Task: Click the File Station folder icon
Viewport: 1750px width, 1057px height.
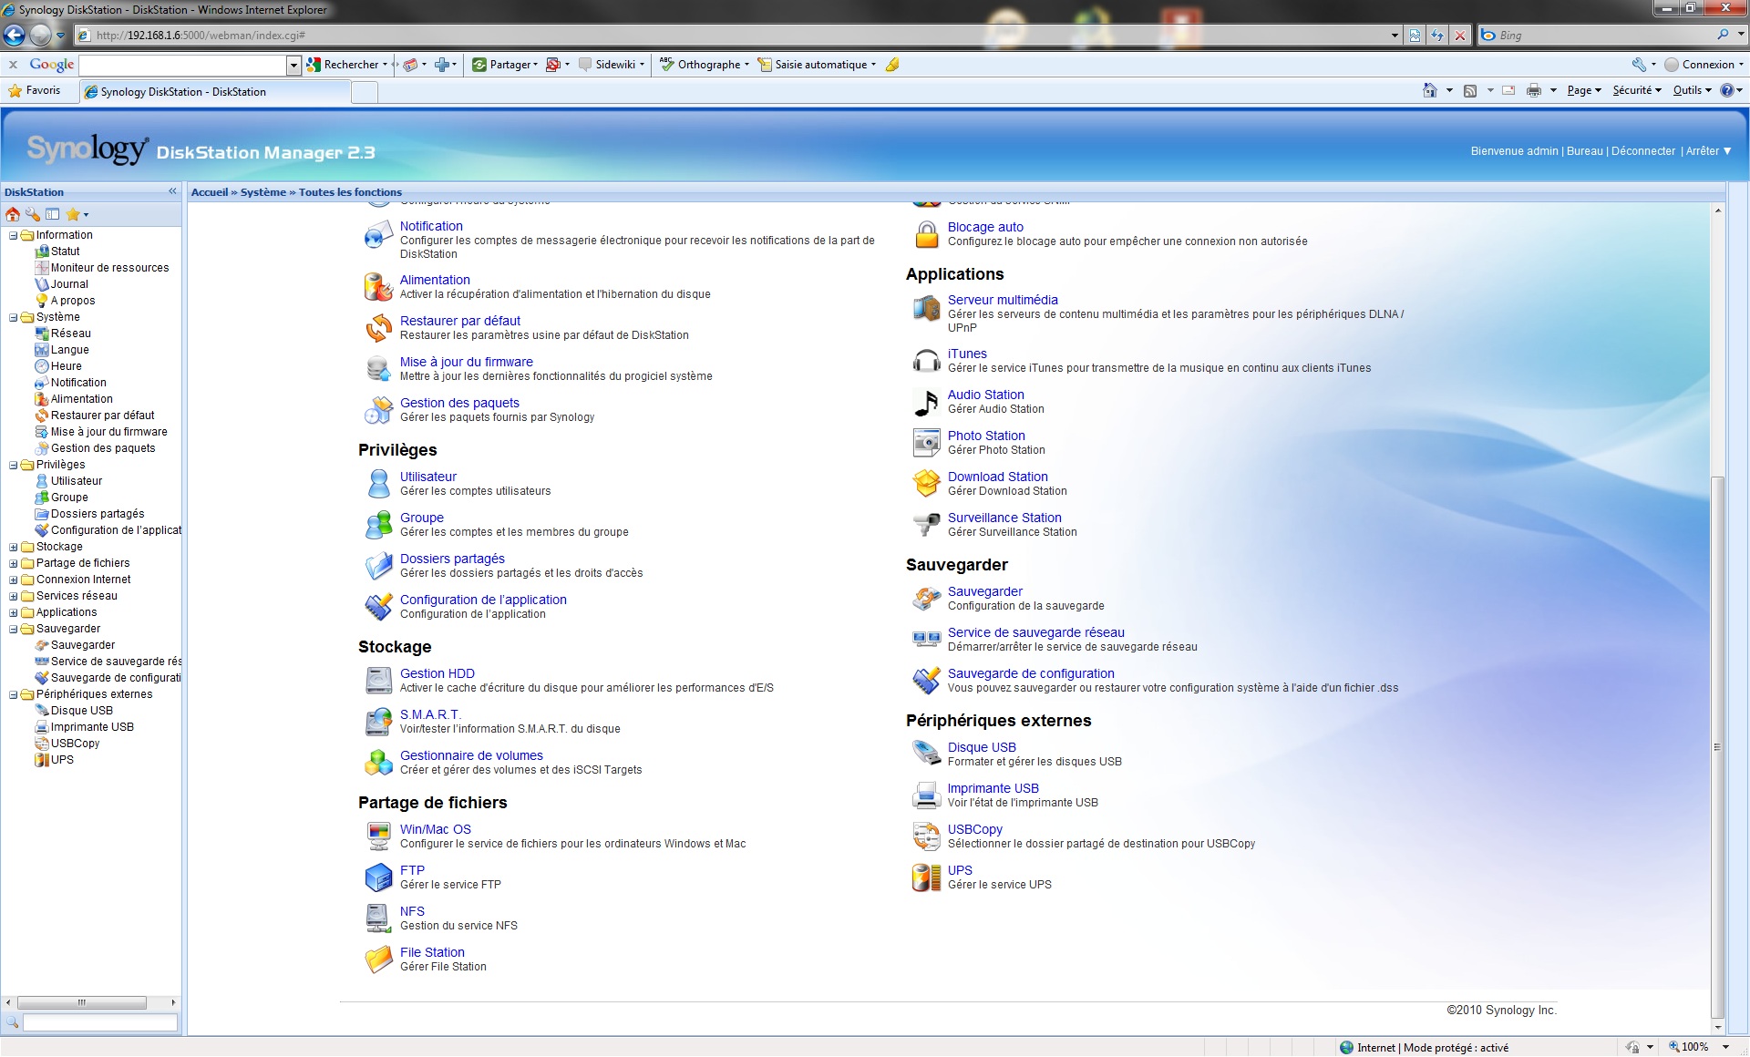Action: (378, 959)
